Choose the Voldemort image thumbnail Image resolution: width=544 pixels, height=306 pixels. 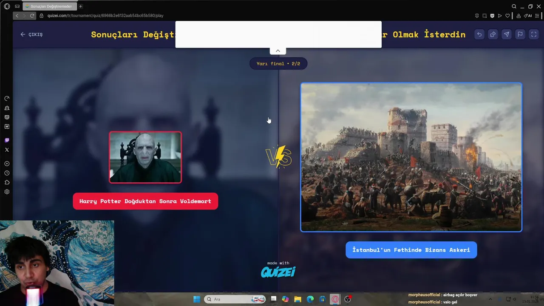pos(145,157)
